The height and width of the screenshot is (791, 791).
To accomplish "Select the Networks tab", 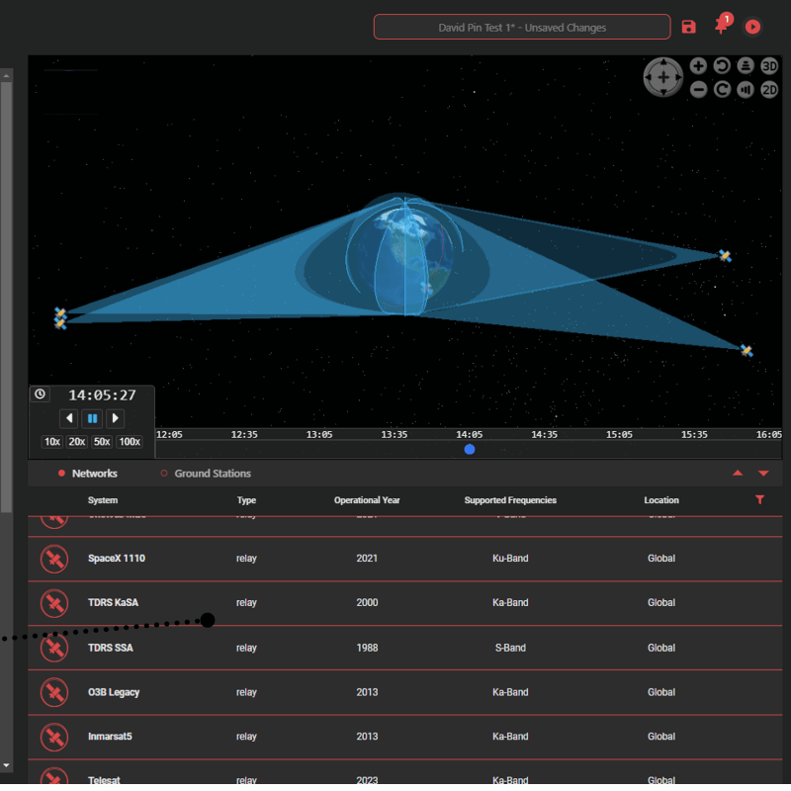I will [x=94, y=474].
